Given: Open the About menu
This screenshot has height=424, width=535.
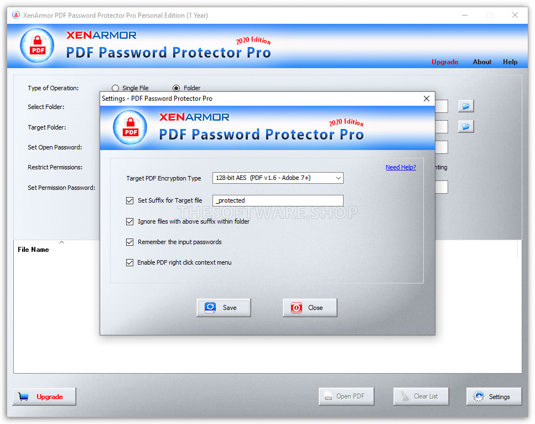Looking at the screenshot, I should (481, 62).
